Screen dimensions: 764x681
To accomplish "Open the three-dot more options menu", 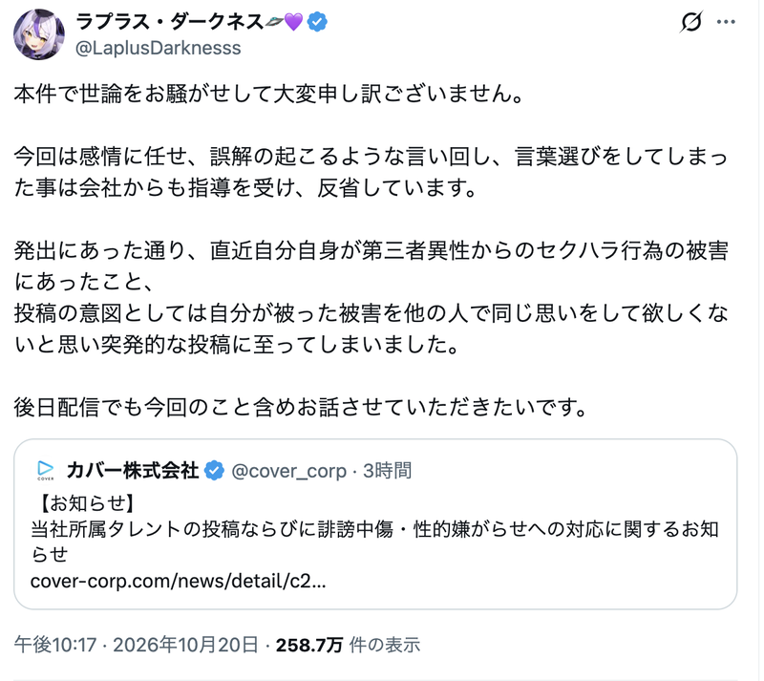I will pyautogui.click(x=726, y=22).
